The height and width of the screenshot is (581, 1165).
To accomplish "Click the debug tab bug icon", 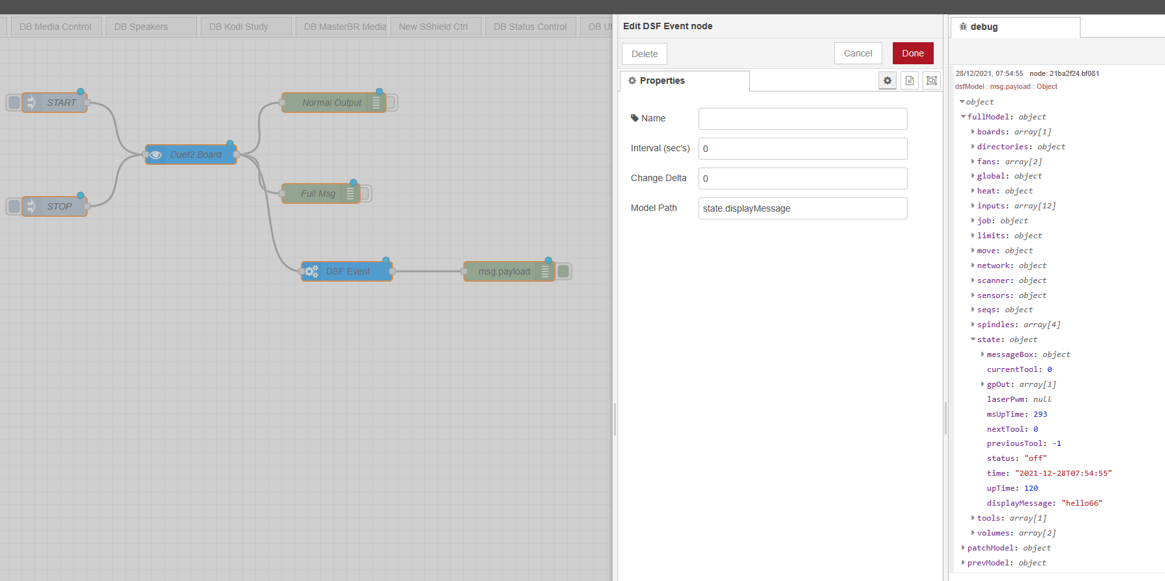I will point(963,27).
